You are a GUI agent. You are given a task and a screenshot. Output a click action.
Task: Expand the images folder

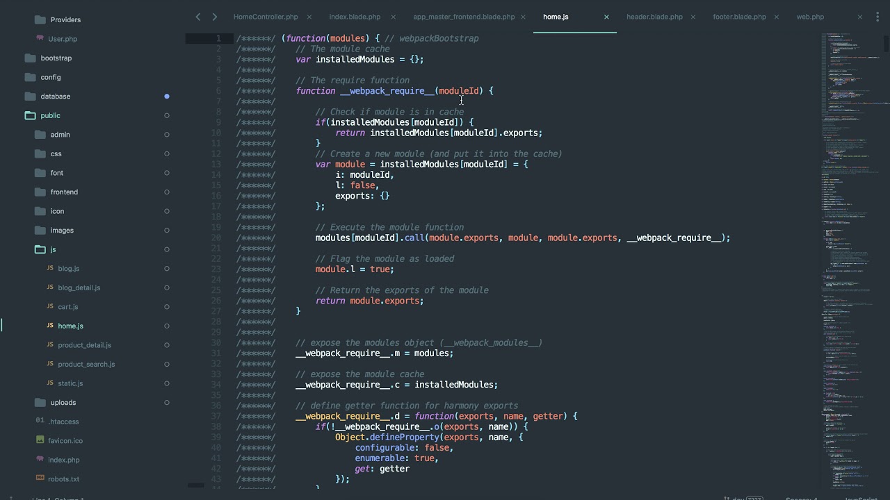[40, 230]
